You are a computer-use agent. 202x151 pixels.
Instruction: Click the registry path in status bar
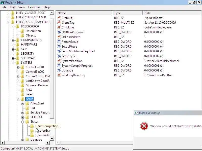[x=35, y=148]
